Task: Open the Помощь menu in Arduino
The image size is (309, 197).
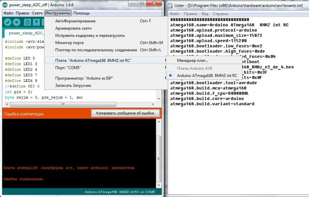Action: click(x=81, y=13)
